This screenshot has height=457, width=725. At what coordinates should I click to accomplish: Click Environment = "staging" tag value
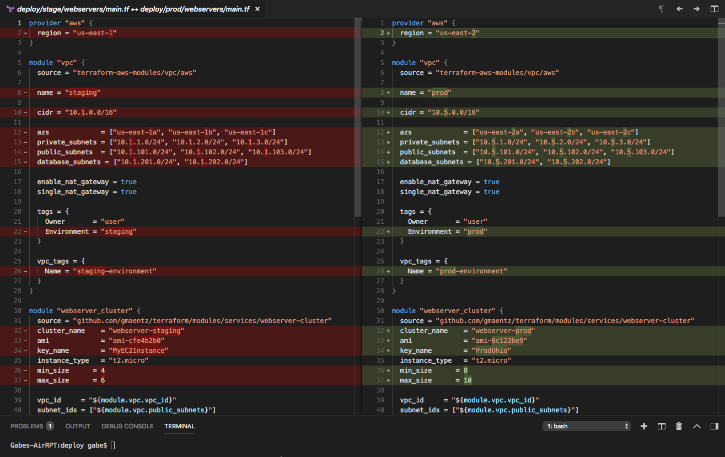(119, 232)
